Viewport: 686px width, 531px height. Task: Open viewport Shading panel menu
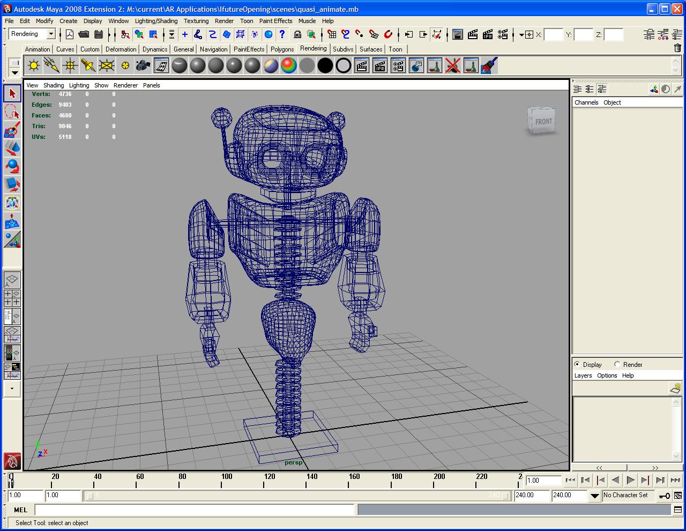click(54, 85)
